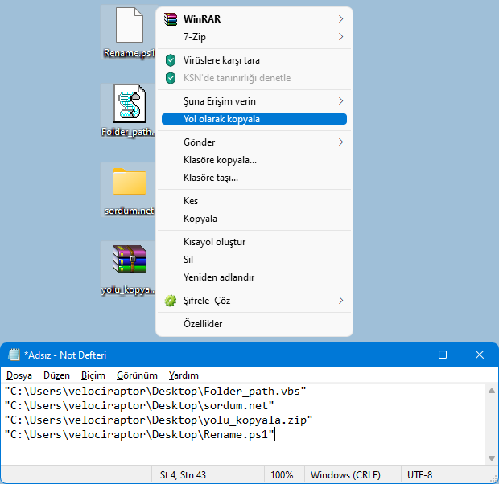The width and height of the screenshot is (499, 484).
Task: Click shield icon beside KSN'de tanınırlığı denetle
Action: 171,78
